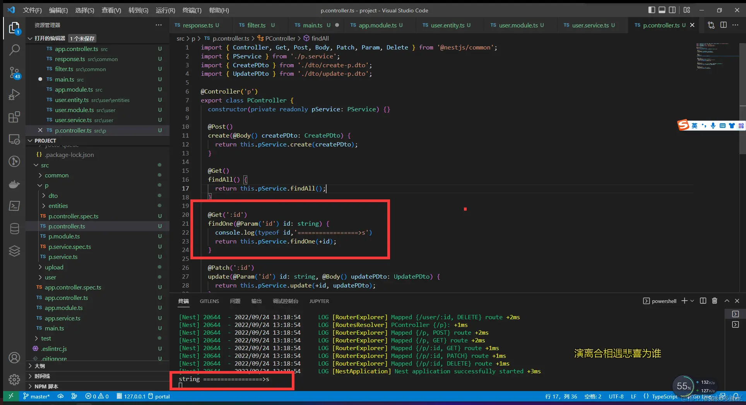
Task: Click the master* branch in status bar
Action: pos(36,396)
